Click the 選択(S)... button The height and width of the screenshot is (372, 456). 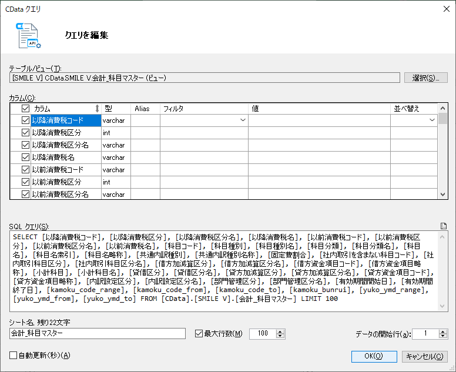point(426,78)
